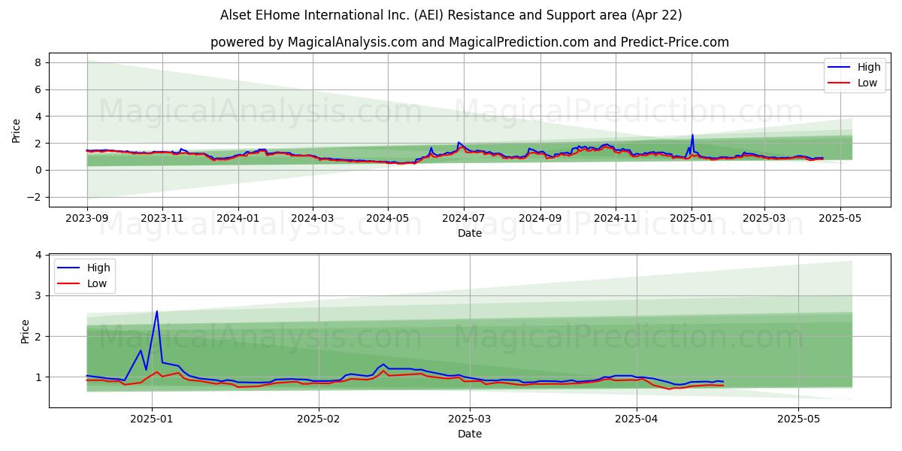Click the '0' price tick
The height and width of the screenshot is (451, 902).
coord(37,170)
